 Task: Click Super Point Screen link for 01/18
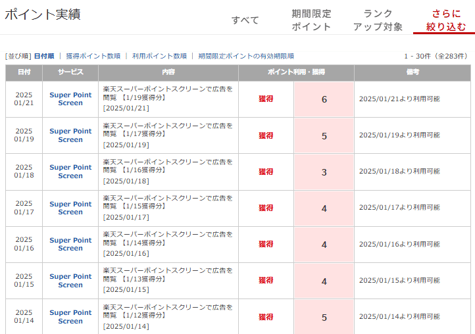[70, 172]
